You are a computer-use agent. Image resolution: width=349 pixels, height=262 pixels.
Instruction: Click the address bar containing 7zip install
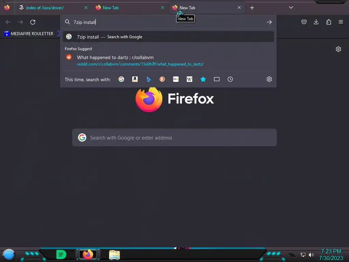tap(168, 22)
